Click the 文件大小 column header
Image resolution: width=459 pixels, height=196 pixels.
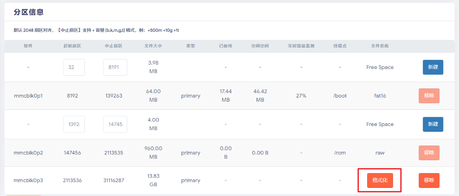tap(153, 46)
